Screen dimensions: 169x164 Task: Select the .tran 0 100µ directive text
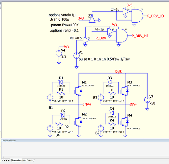(x=60, y=19)
